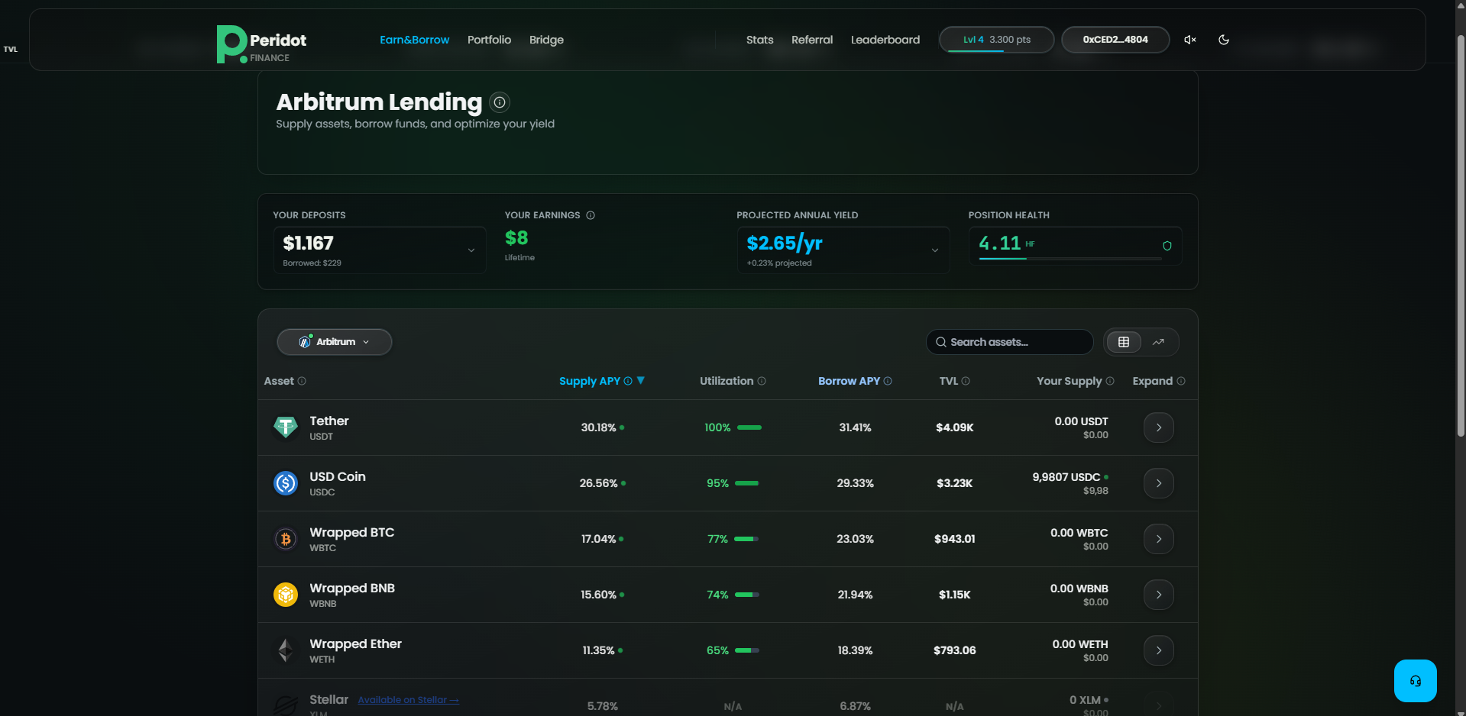Go to the Leaderboard page
The width and height of the screenshot is (1466, 716).
coord(885,40)
